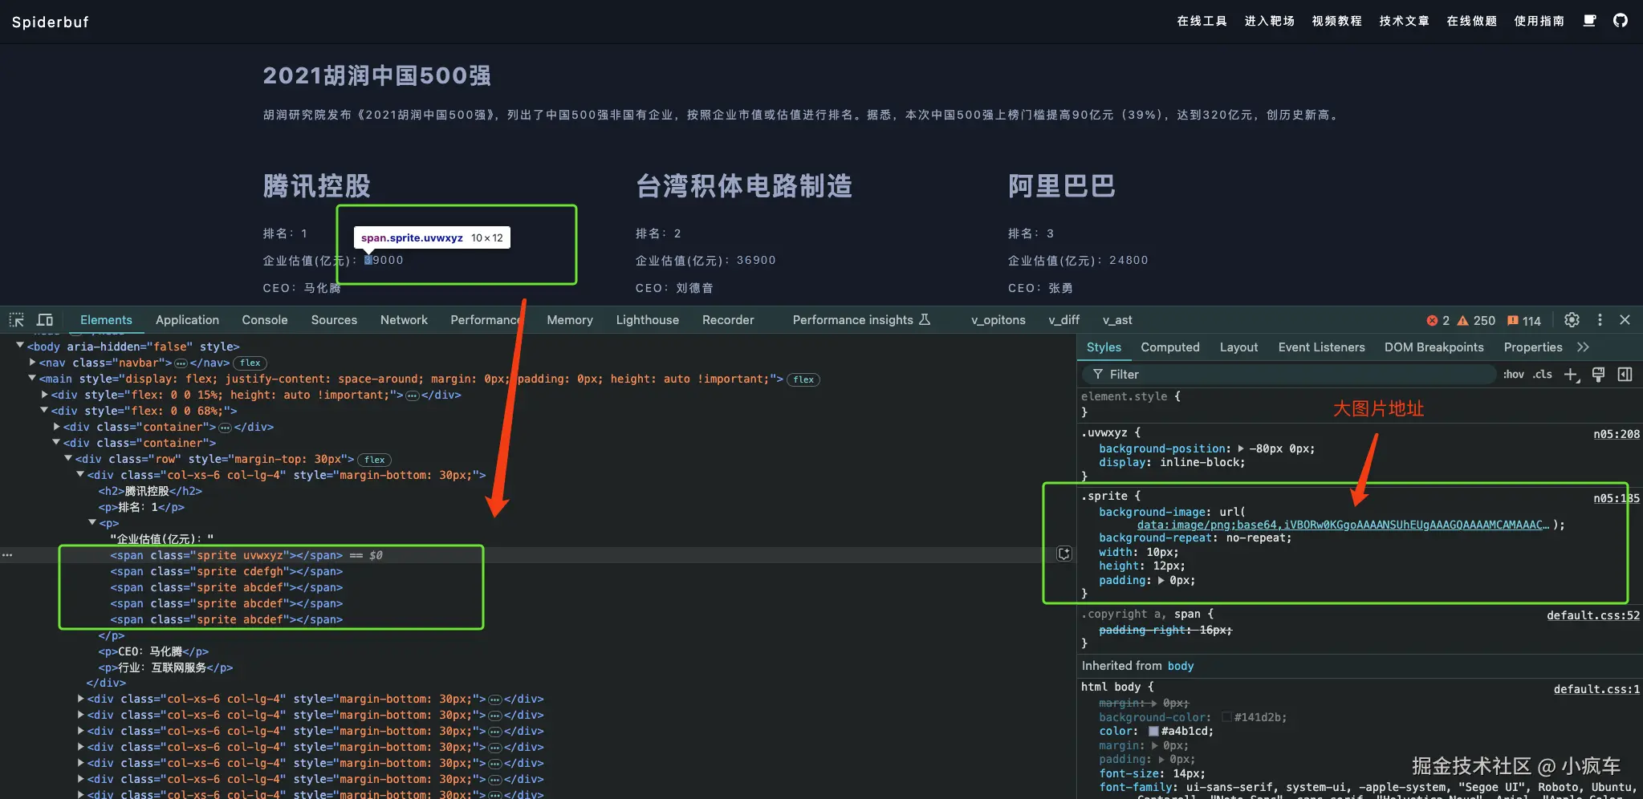
Task: Open the v_ast tab
Action: coord(1117,320)
